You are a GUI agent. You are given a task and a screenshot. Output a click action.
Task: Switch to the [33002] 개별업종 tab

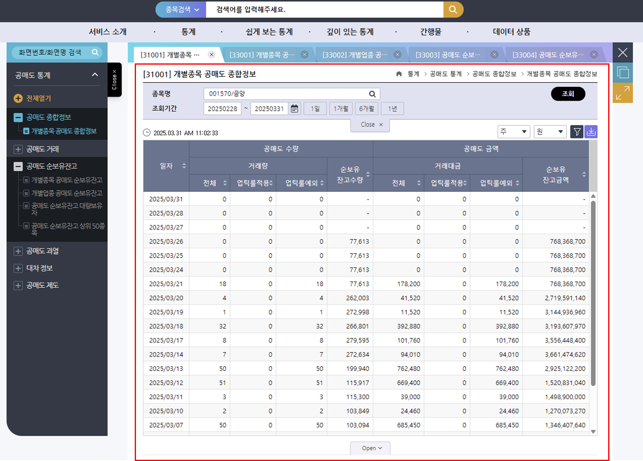[355, 55]
